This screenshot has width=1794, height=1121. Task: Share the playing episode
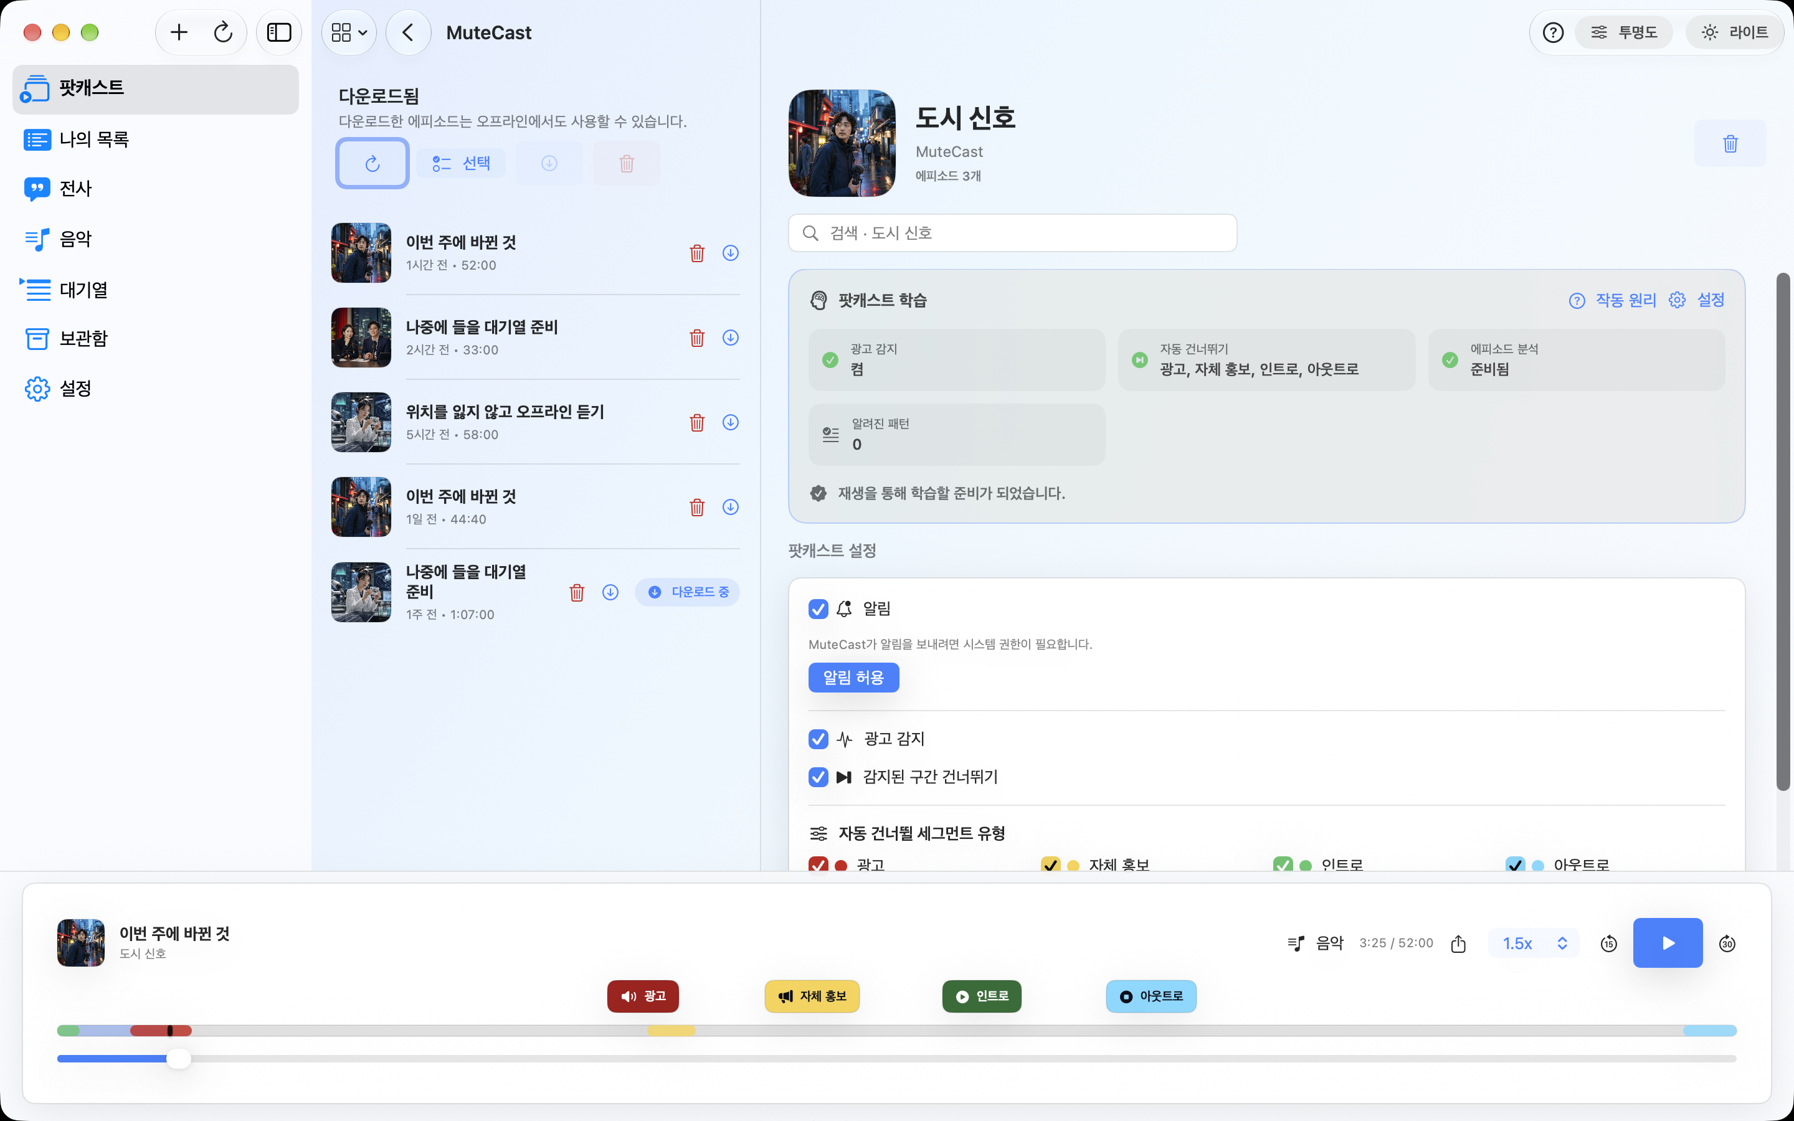click(1458, 943)
